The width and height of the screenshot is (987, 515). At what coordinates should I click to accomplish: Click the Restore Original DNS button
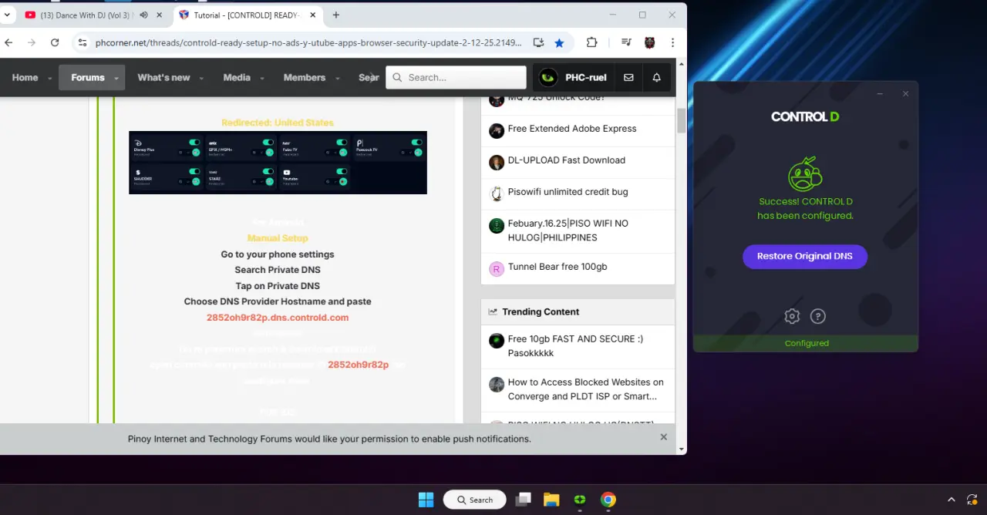click(805, 256)
